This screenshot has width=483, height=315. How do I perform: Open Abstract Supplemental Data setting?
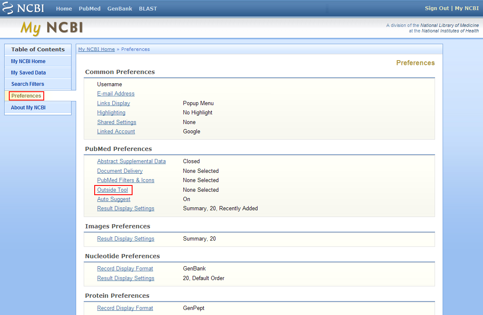pos(132,161)
